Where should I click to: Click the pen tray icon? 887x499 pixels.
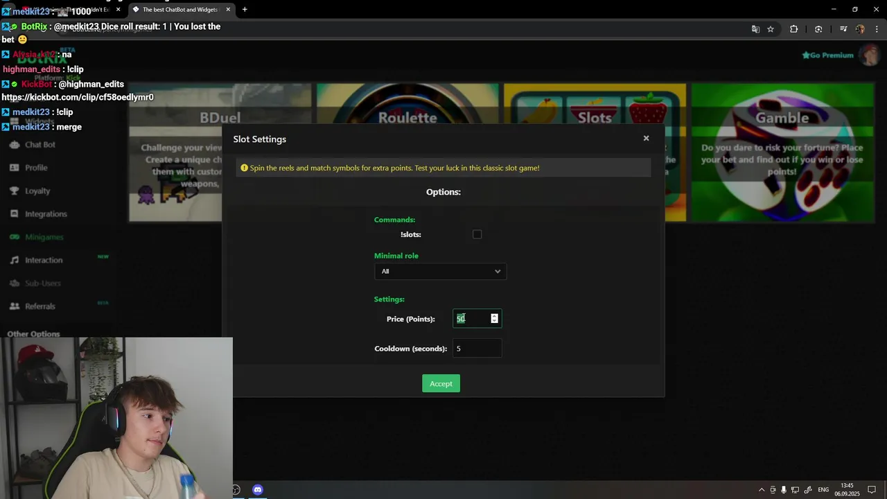(807, 489)
